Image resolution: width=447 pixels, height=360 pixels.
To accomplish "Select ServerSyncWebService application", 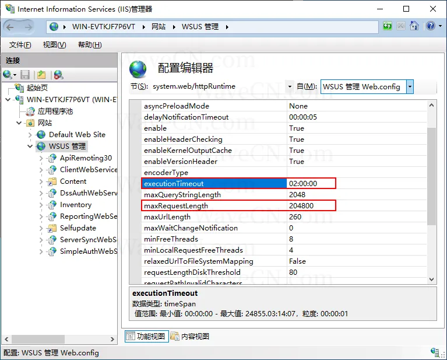I will [x=89, y=240].
